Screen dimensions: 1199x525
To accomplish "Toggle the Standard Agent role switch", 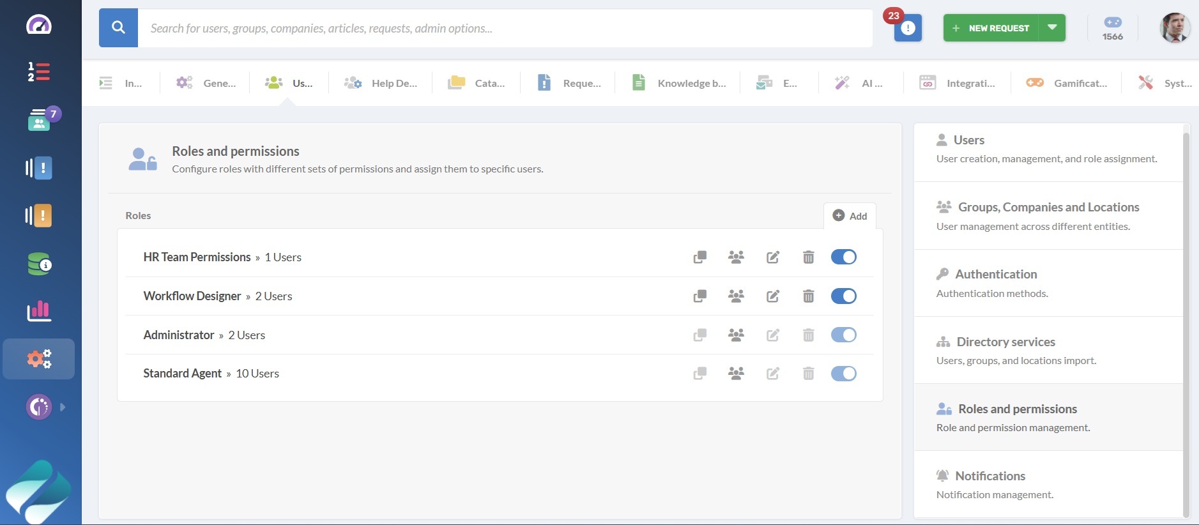I will point(843,374).
